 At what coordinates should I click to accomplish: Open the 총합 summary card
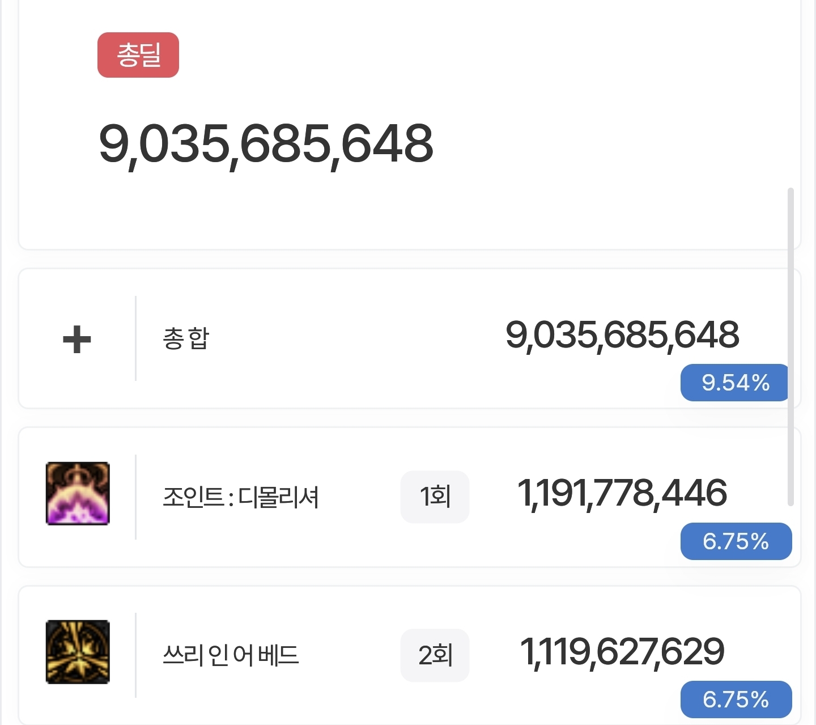tap(410, 338)
